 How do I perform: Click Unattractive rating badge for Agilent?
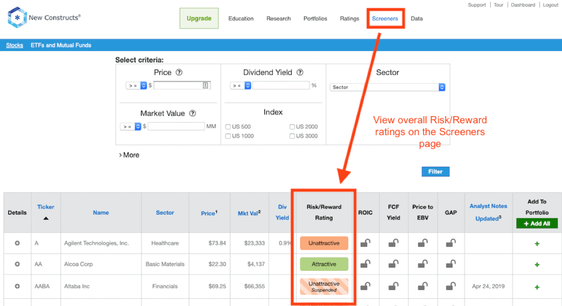point(324,243)
